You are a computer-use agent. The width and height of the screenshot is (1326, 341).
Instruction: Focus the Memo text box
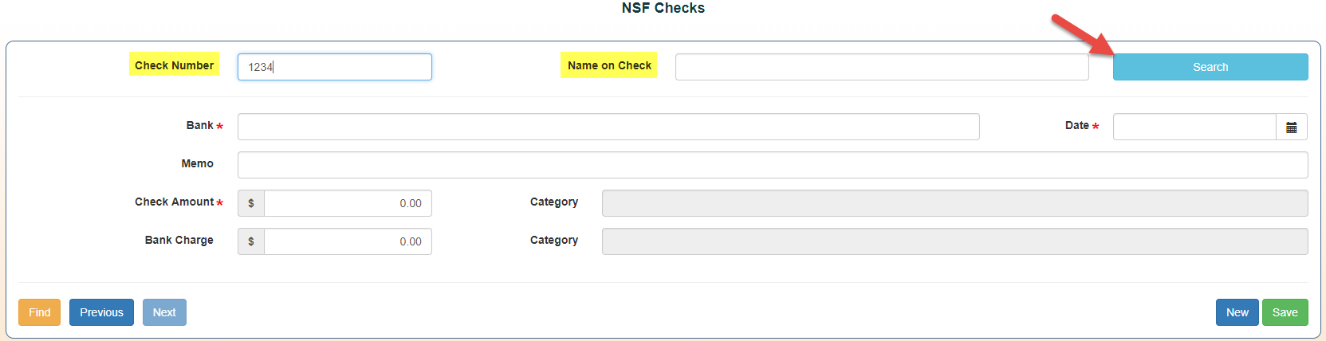[772, 165]
